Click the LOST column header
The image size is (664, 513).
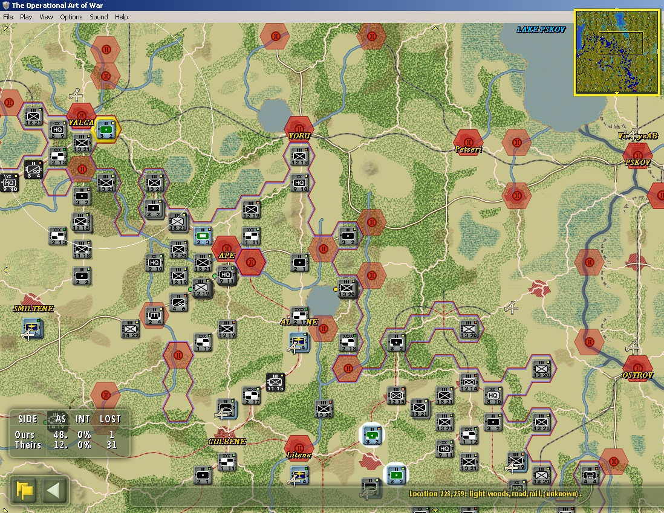click(x=111, y=419)
